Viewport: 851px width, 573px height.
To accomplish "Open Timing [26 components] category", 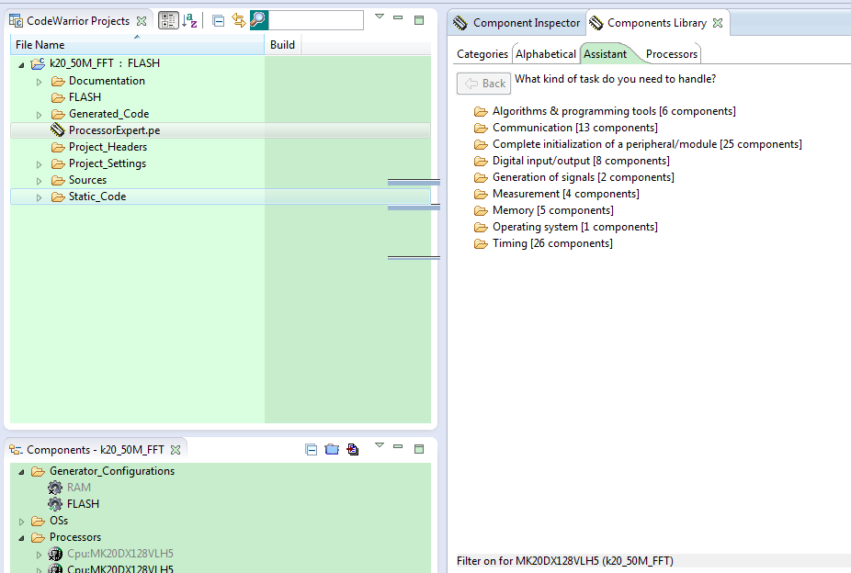I will [x=552, y=243].
